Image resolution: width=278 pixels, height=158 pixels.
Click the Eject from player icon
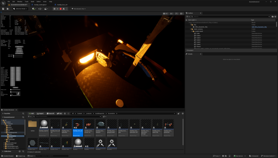pos(64,9)
